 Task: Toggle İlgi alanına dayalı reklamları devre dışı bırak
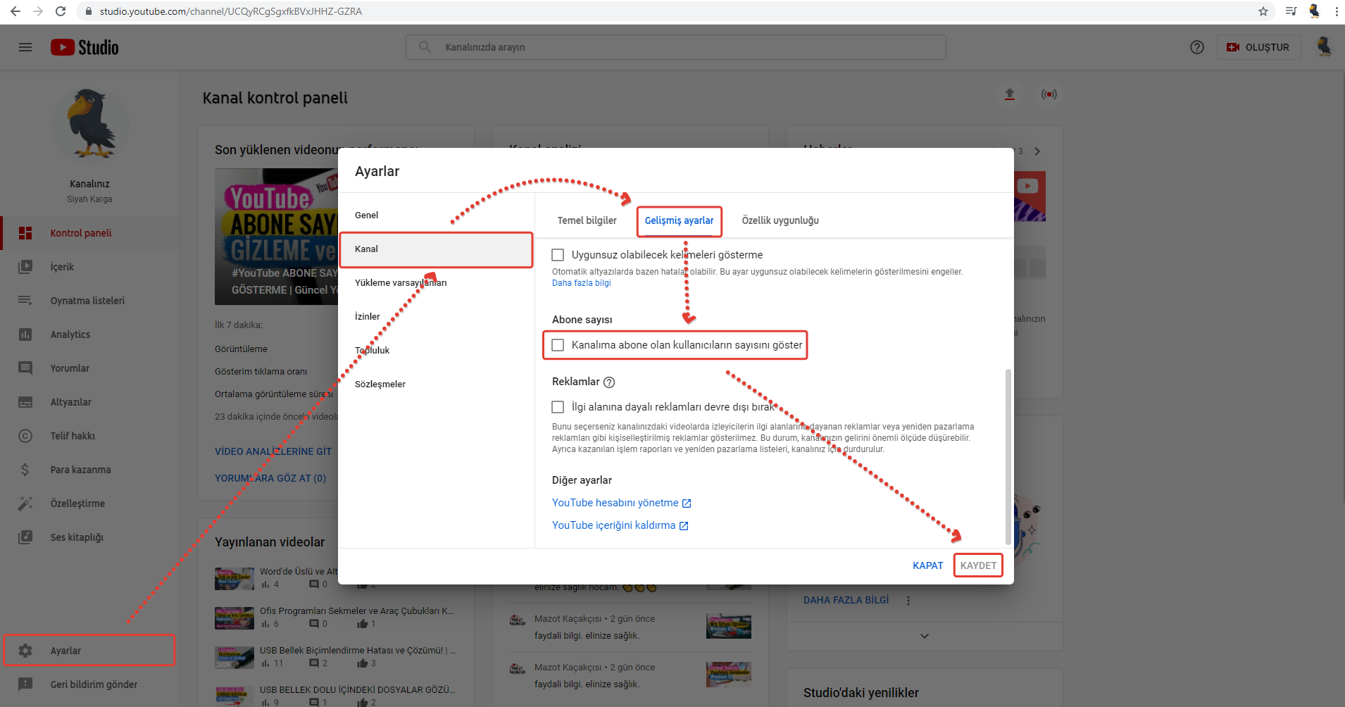tap(558, 407)
